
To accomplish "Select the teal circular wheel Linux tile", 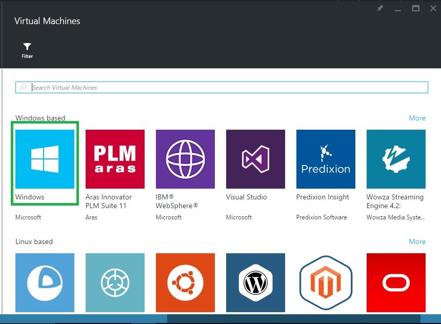I will [115, 282].
